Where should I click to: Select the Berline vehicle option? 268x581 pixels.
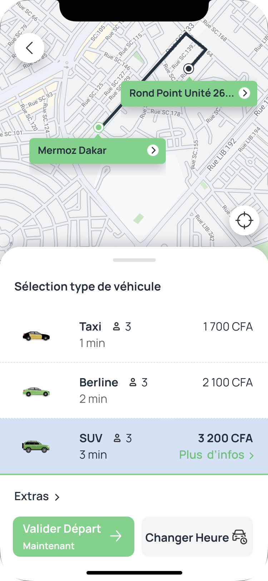[x=134, y=390]
